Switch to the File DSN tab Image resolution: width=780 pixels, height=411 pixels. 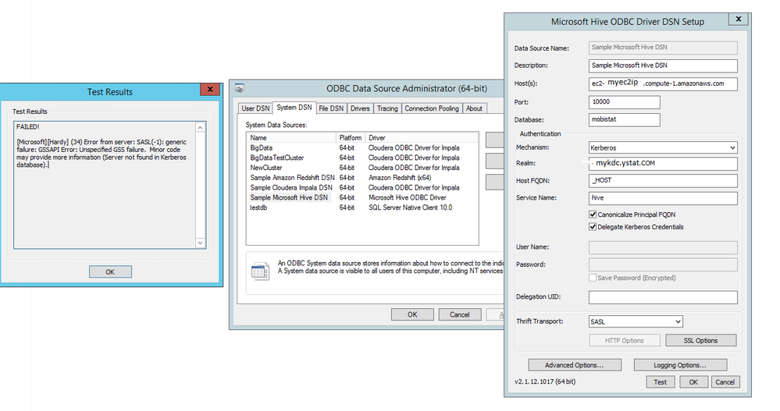[331, 108]
